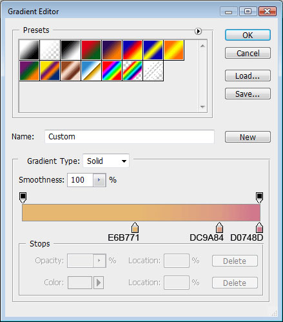Screen dimensions: 283x322
Task: Open the Presets flyout menu arrow
Action: (x=198, y=32)
